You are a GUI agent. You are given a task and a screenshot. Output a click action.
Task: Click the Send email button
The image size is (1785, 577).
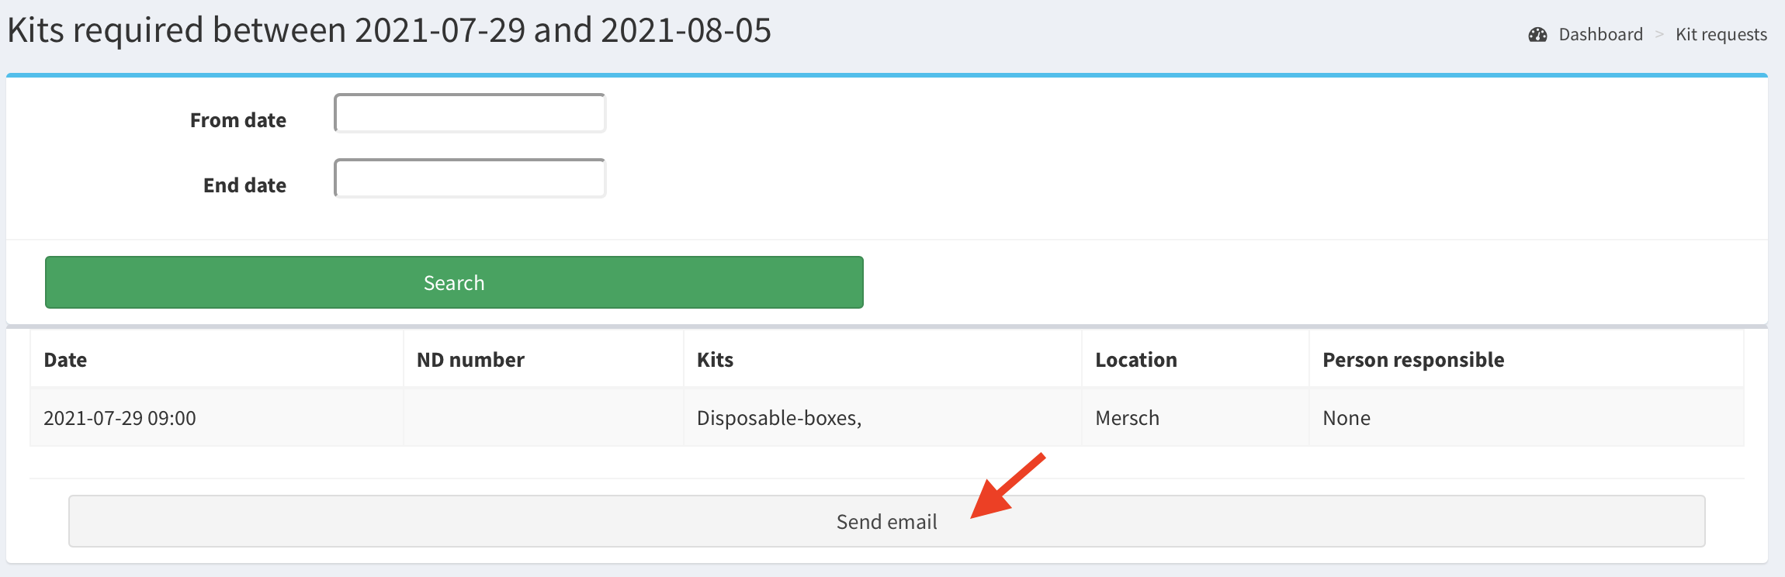click(886, 521)
